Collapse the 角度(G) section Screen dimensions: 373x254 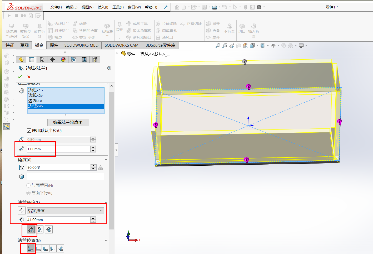click(106, 160)
